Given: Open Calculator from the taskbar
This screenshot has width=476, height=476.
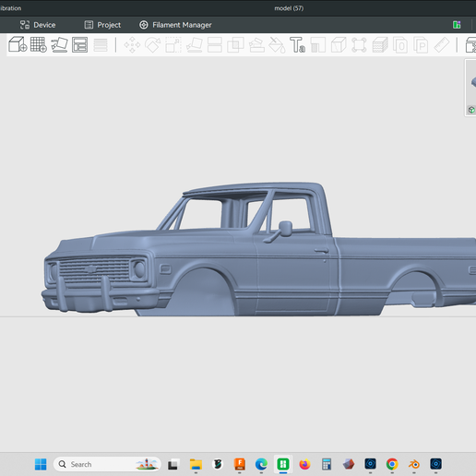Looking at the screenshot, I should click(327, 464).
